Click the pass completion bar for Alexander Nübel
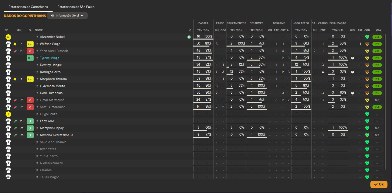This screenshot has height=193, width=392. point(203,39)
